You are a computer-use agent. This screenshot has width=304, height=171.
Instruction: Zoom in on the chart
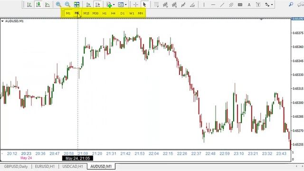(x=58, y=4)
